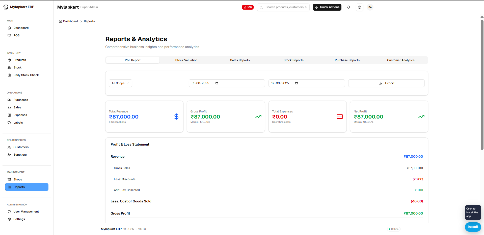Click the Install app button
Screen dimensions: 484x235
coord(473,227)
